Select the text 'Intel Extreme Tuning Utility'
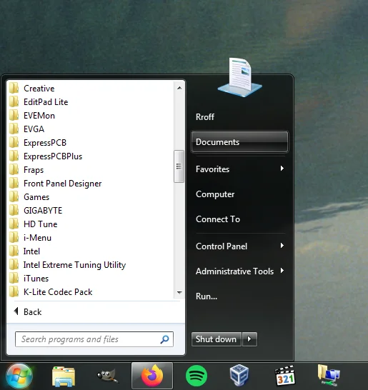 (x=74, y=265)
